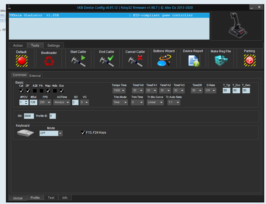
Task: Expand the TimeDR dropdown
Action: pyautogui.click(x=197, y=91)
